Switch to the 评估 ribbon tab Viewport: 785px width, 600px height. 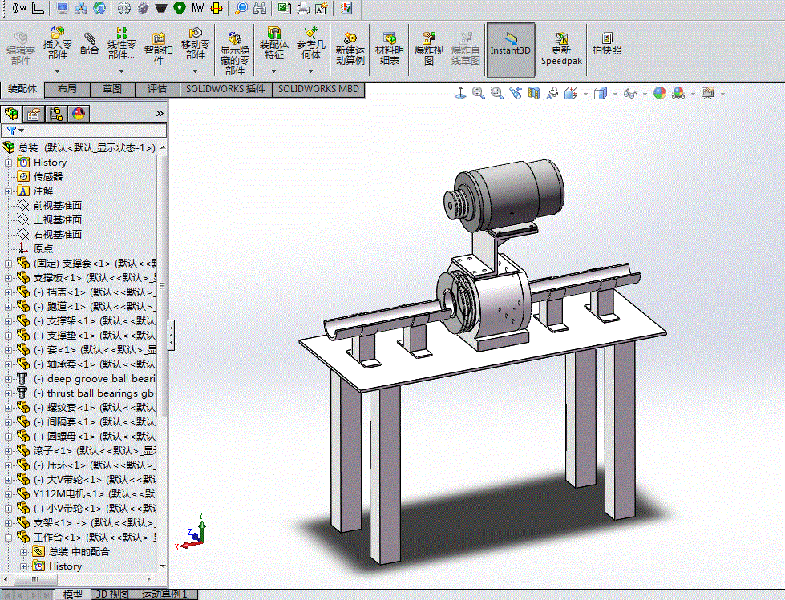tap(157, 89)
